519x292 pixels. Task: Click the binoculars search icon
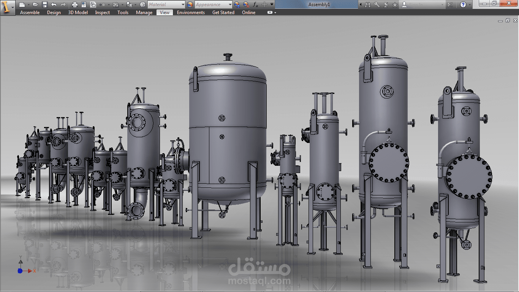[x=367, y=5]
